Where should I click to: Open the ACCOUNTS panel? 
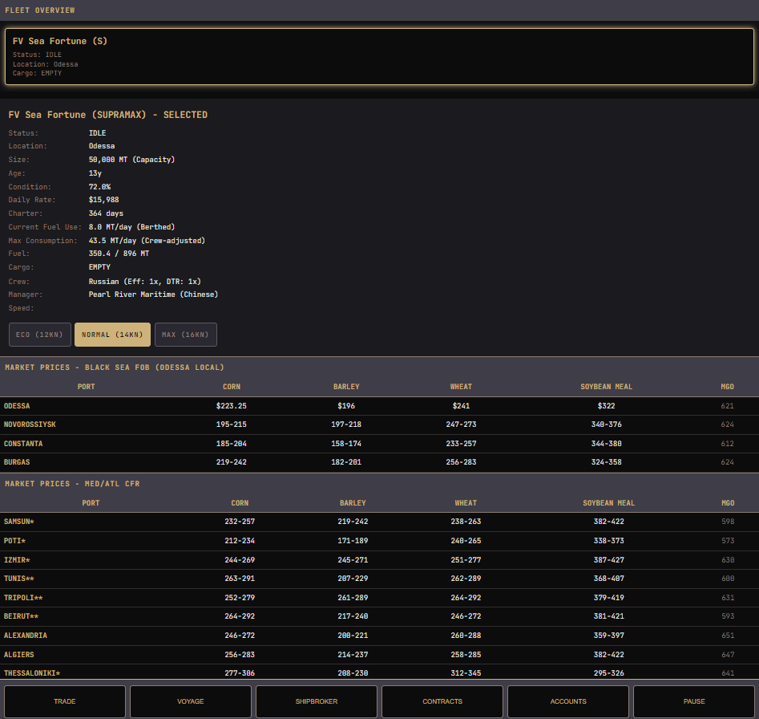coord(568,701)
